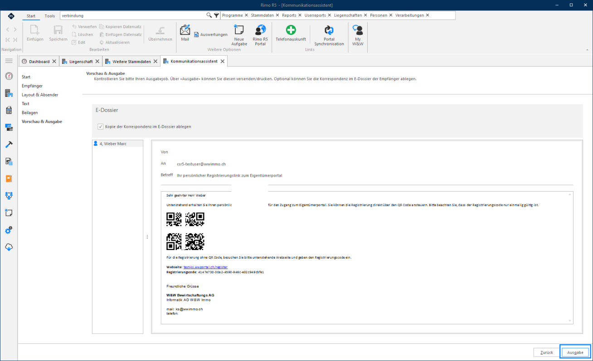Start Portal Synchronisation
Screen dimensions: 593x361
[x=329, y=35]
